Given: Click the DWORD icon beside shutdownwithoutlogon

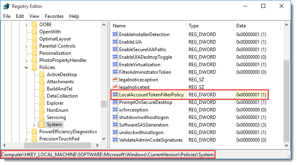Looking at the screenshot, I should [x=115, y=117].
